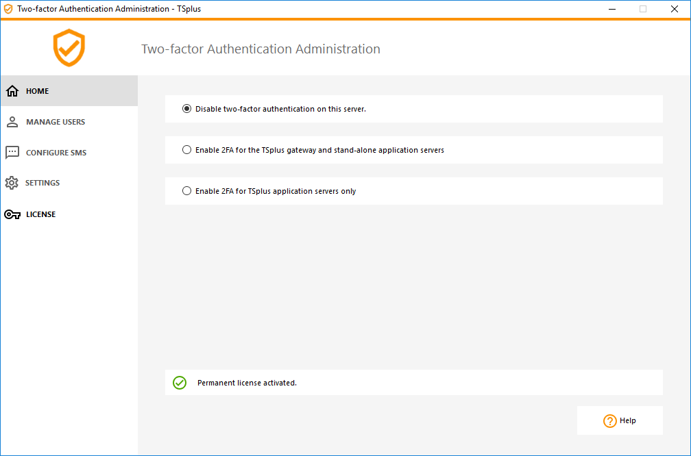Click the Home house icon in sidebar

click(12, 90)
